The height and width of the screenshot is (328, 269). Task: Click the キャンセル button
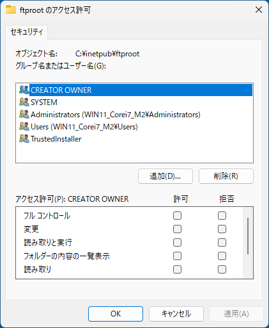tap(176, 314)
